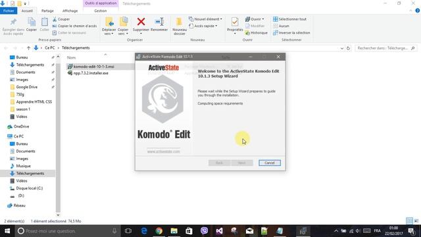Click Coller le raccourci

69,32
